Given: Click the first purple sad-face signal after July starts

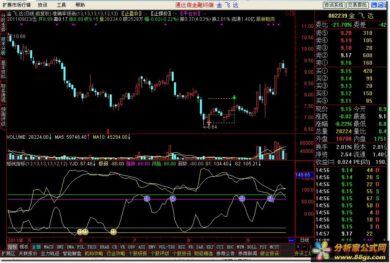Looking at the screenshot, I should pyautogui.click(x=147, y=198).
